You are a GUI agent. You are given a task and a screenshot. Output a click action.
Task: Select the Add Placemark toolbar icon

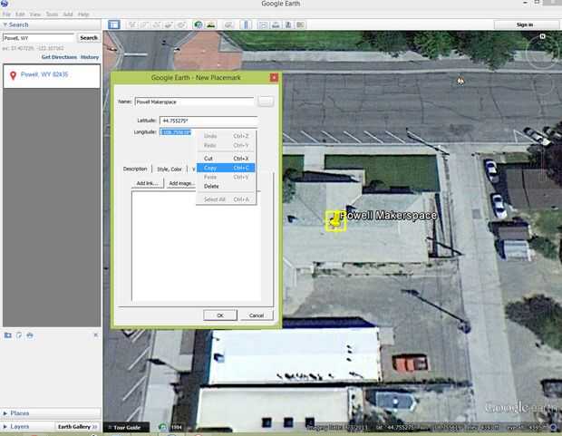(132, 24)
